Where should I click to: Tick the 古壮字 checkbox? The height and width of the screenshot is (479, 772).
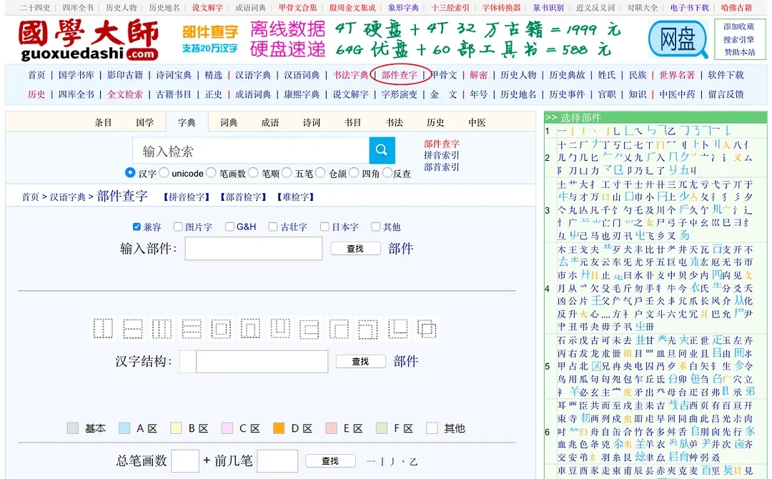(x=273, y=227)
